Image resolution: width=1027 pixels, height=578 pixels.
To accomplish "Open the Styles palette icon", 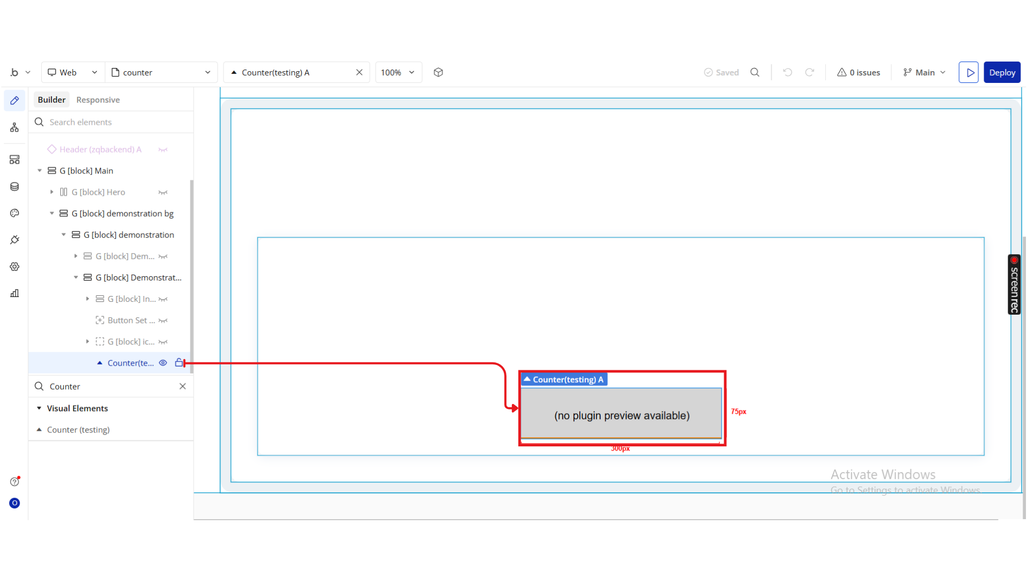I will (14, 213).
